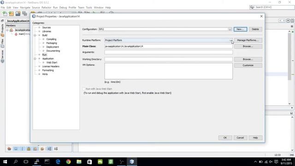Click the command prompt icon in taskbar
295x166 pixels.
tap(47, 162)
